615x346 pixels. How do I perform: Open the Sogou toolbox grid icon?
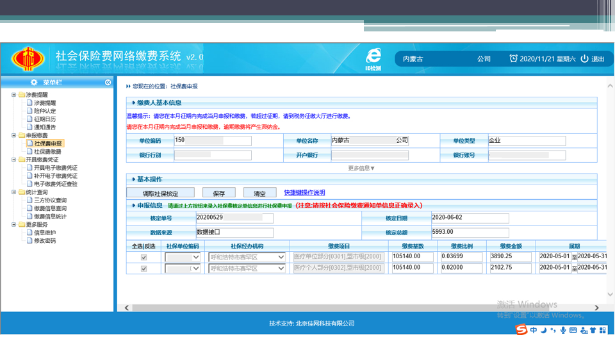(603, 331)
